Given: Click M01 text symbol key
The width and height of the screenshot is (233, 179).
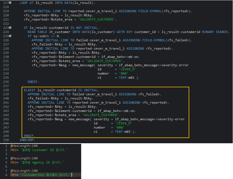Looking at the screenshot, I should (x=13, y=150).
